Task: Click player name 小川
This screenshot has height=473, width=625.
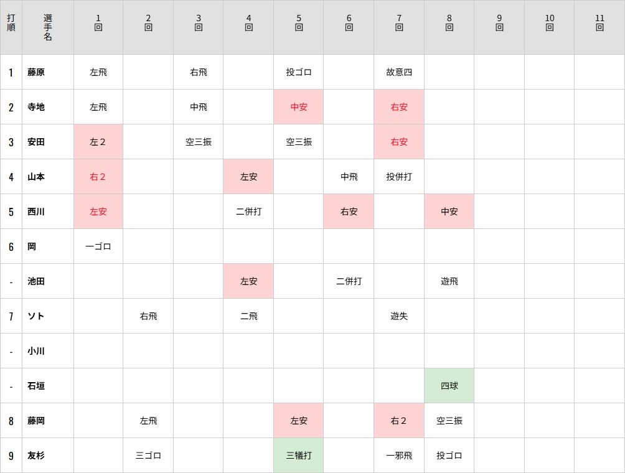Action: pos(36,351)
